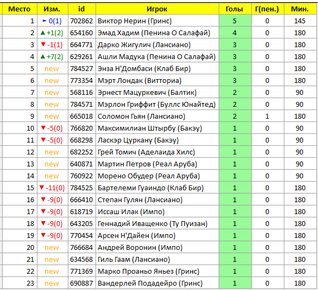Click the Место column header

pos(20,9)
